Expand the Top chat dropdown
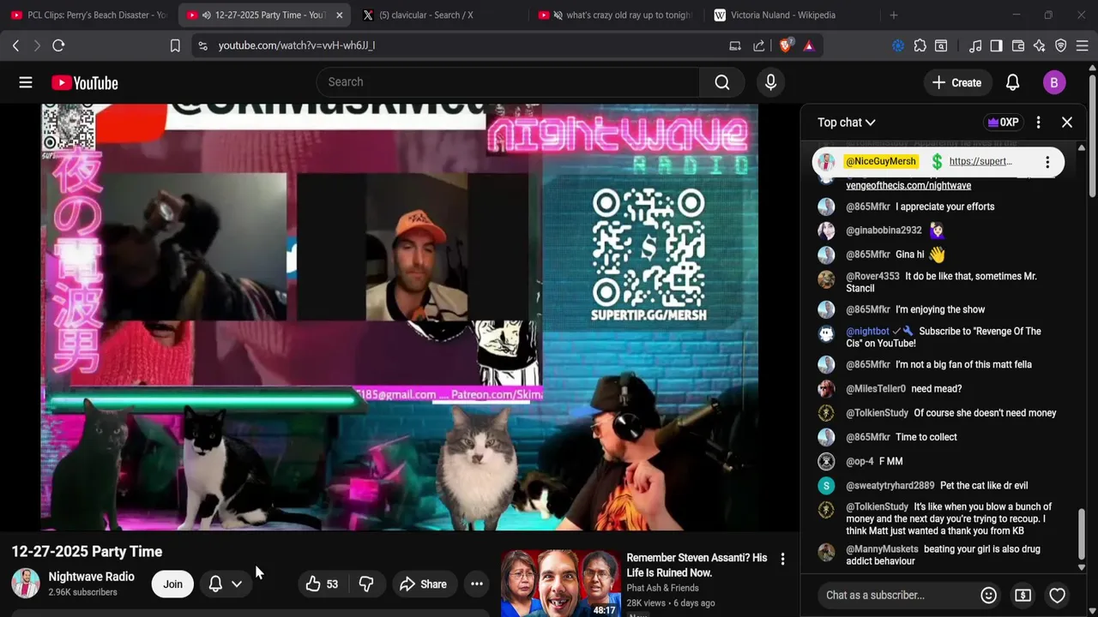The image size is (1098, 617). pos(846,123)
